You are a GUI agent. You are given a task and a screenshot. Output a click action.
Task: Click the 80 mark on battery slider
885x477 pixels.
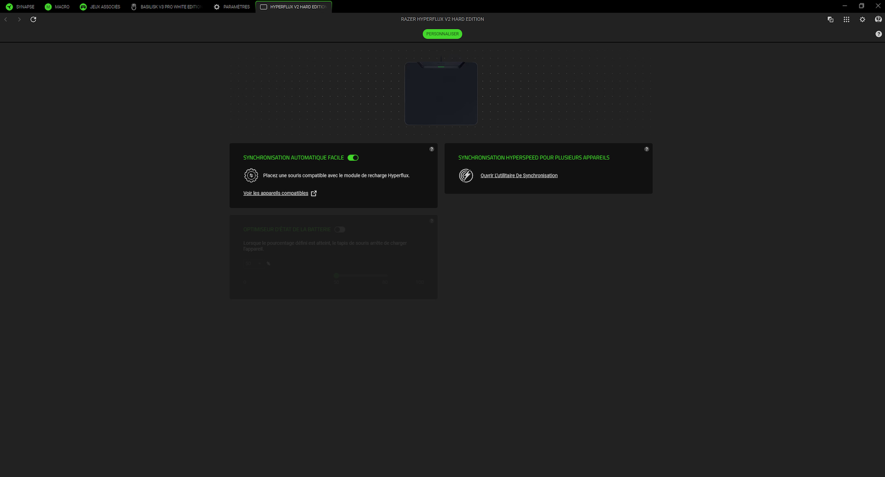[385, 282]
